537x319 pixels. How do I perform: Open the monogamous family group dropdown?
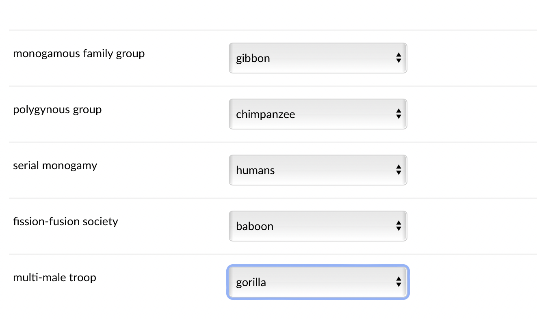point(318,58)
